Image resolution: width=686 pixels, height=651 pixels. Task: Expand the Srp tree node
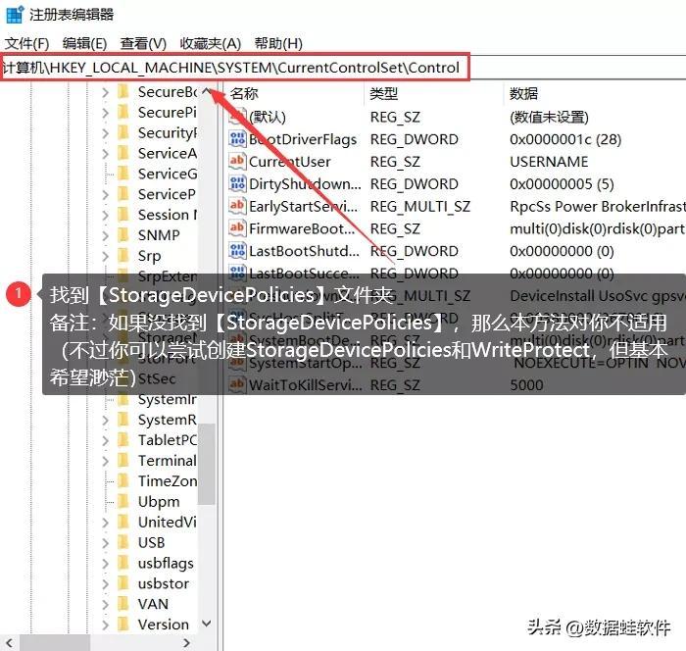[x=105, y=256]
